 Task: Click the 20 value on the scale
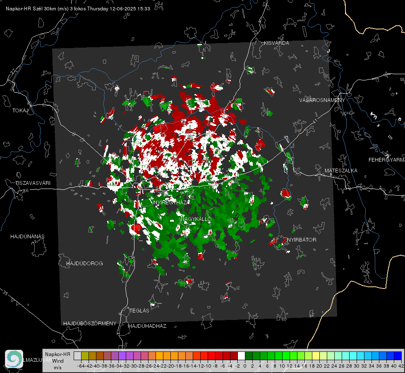[x=319, y=366]
